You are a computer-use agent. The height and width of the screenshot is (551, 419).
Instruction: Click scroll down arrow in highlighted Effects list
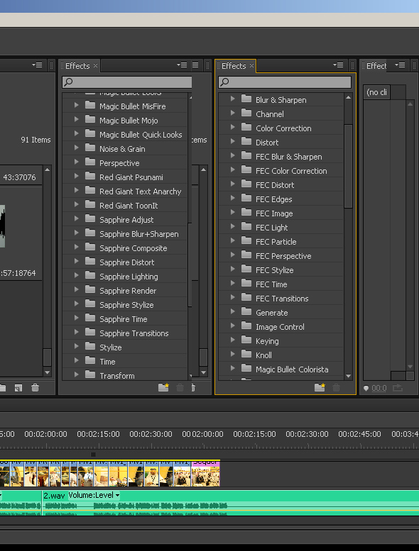click(348, 376)
